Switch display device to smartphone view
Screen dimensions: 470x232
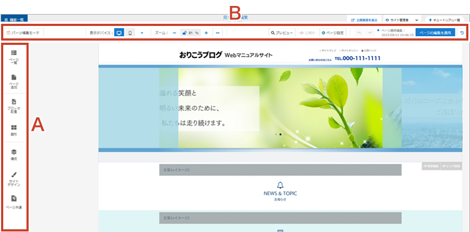tap(130, 33)
